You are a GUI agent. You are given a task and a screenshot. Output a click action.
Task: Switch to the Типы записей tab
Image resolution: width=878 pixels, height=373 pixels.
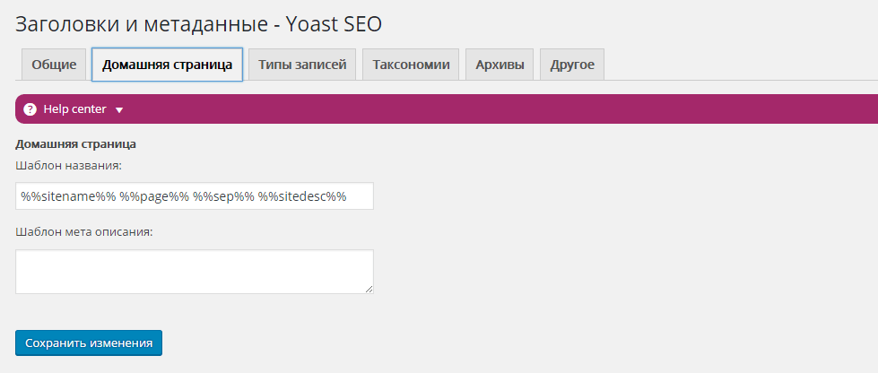click(302, 65)
